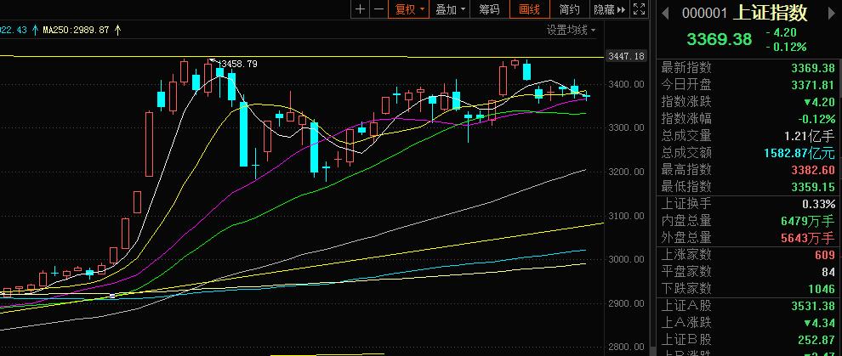
Task: Click the stock code 000001
Action: pos(704,13)
